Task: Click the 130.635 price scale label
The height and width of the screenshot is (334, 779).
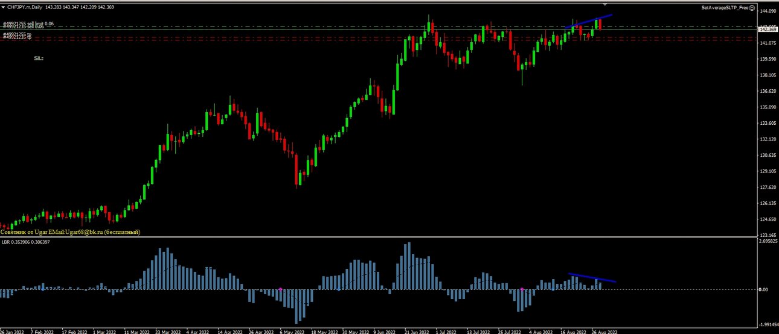Action: (x=768, y=155)
